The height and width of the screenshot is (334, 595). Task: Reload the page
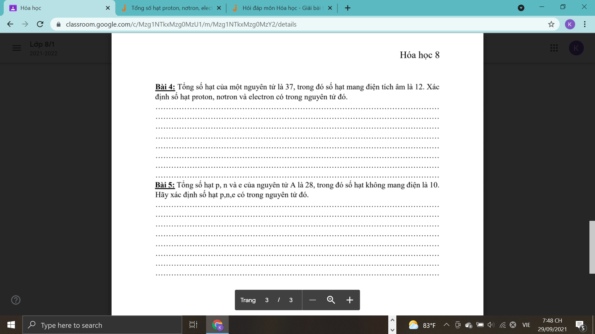coord(40,24)
